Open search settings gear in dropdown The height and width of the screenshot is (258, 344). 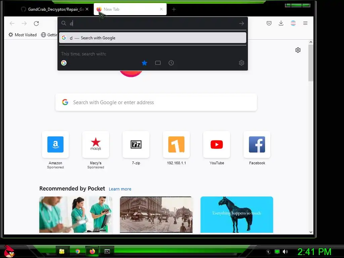click(x=241, y=63)
